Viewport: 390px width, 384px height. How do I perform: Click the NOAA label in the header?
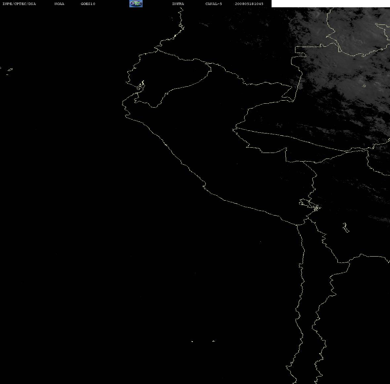click(x=59, y=4)
